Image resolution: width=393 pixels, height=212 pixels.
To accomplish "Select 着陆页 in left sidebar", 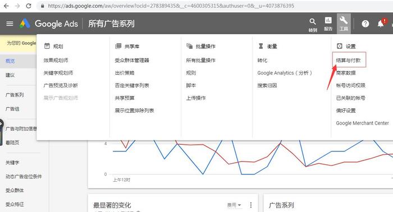I will tap(12, 142).
